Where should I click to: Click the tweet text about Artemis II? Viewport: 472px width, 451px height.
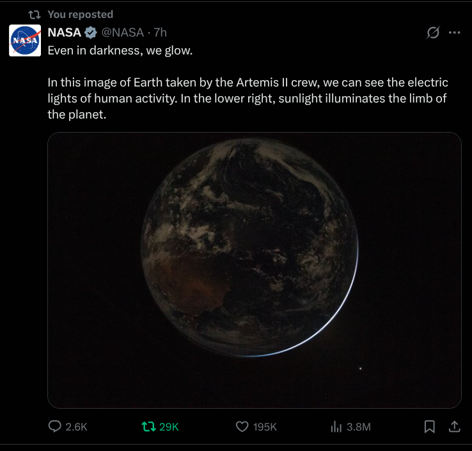click(247, 99)
